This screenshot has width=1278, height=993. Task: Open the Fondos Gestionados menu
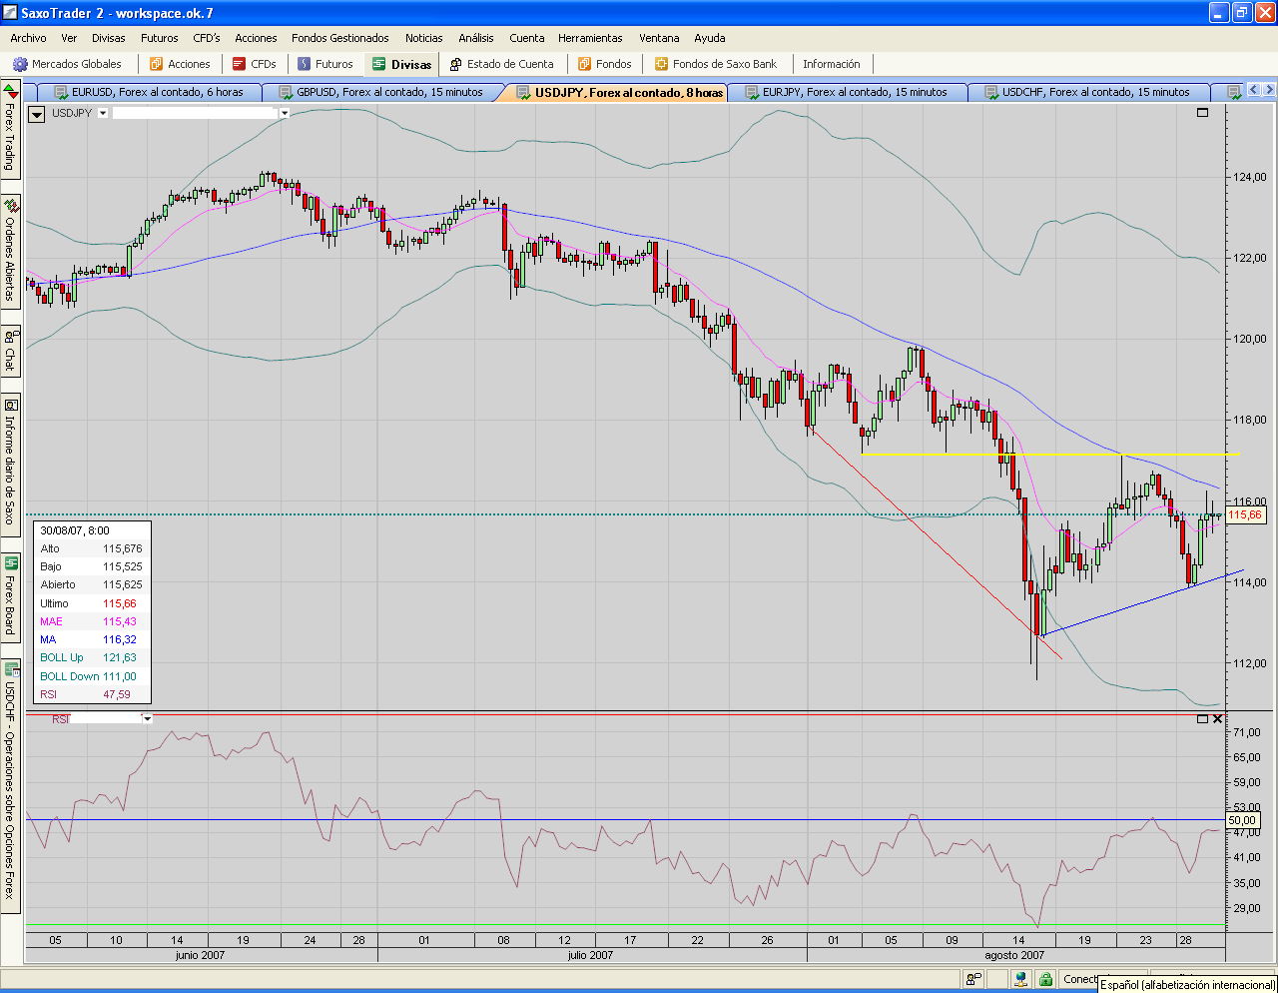click(x=340, y=38)
